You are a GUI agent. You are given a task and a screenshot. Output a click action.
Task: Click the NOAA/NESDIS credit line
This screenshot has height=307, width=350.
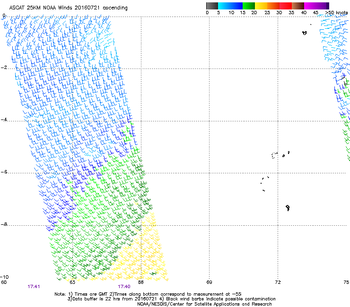pyautogui.click(x=204, y=304)
